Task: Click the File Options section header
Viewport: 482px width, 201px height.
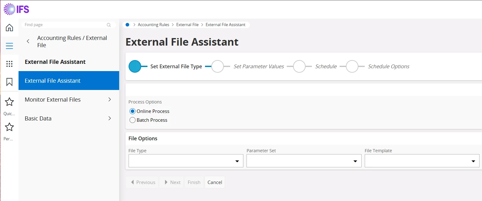Action: coord(143,138)
